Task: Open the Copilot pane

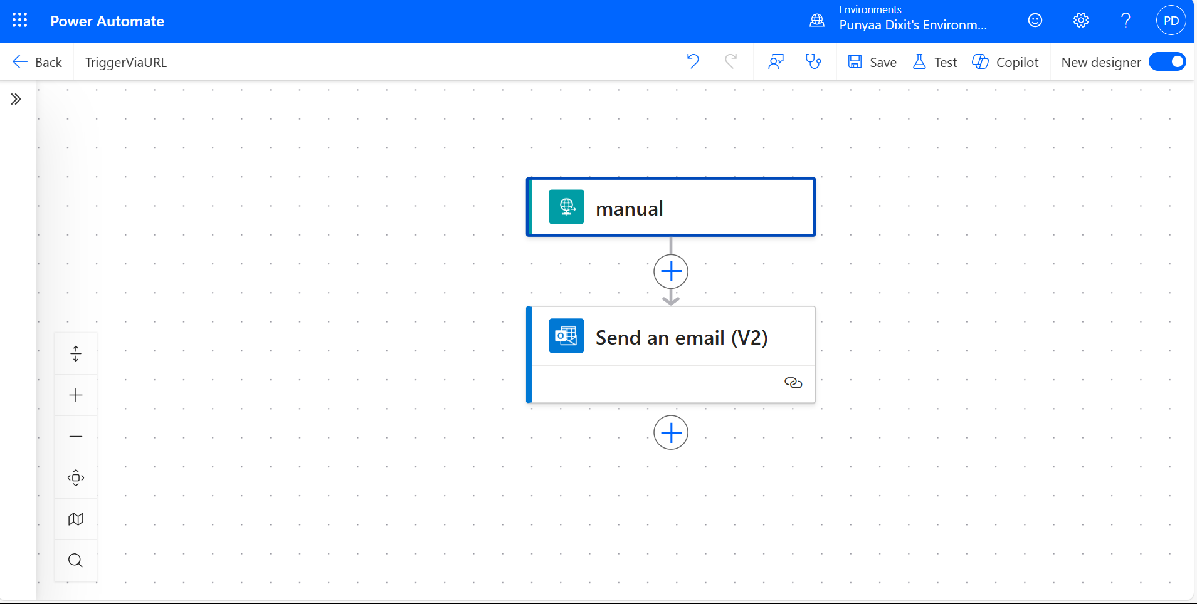Action: [x=1005, y=62]
